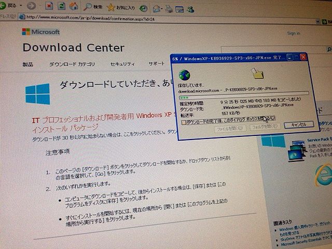
Task: Click the sidebar Windows logo tile
Action: pyautogui.click(x=273, y=141)
